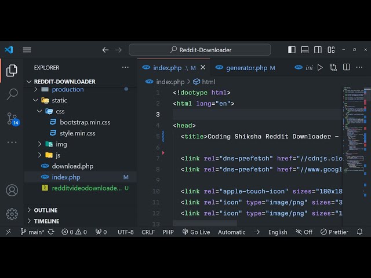Click the Reddit-Downloader command center search box

coord(200,50)
